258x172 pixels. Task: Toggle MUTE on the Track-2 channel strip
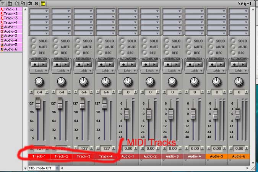pos(55,47)
